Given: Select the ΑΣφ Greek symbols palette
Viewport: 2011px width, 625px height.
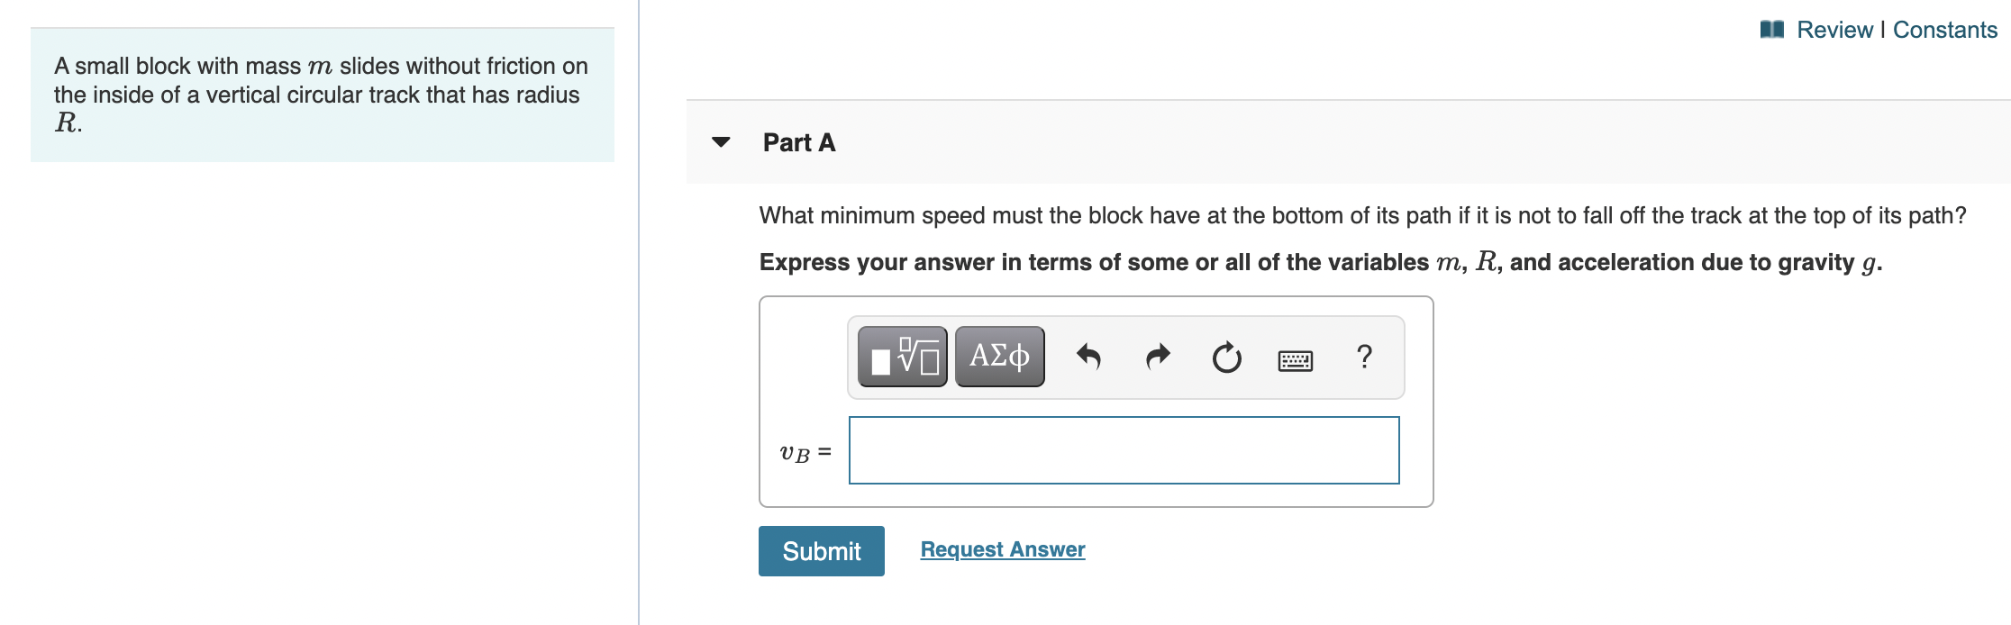Looking at the screenshot, I should pos(998,357).
